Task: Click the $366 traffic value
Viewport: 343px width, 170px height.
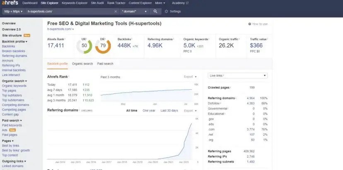Action: click(256, 45)
